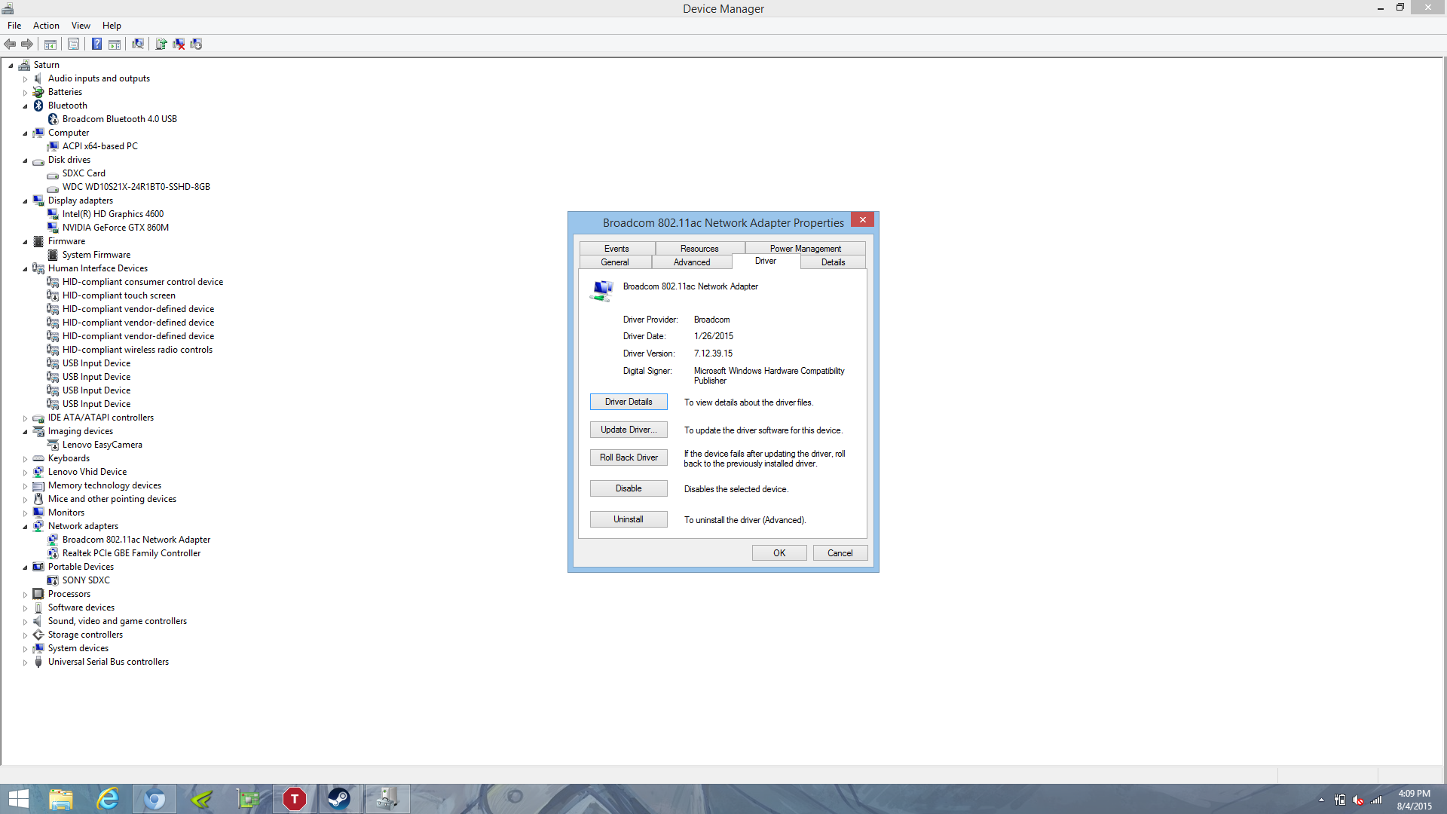Image resolution: width=1447 pixels, height=814 pixels.
Task: Expand the IDE ATA/ATAPI controllers category
Action: point(25,418)
